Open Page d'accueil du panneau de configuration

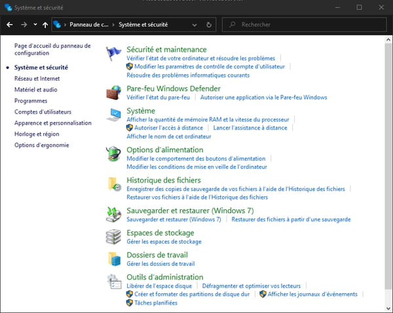[52, 49]
